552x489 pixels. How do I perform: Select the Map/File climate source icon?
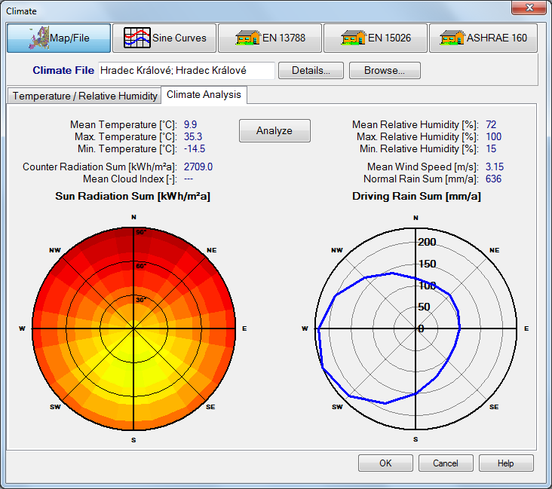click(x=59, y=38)
